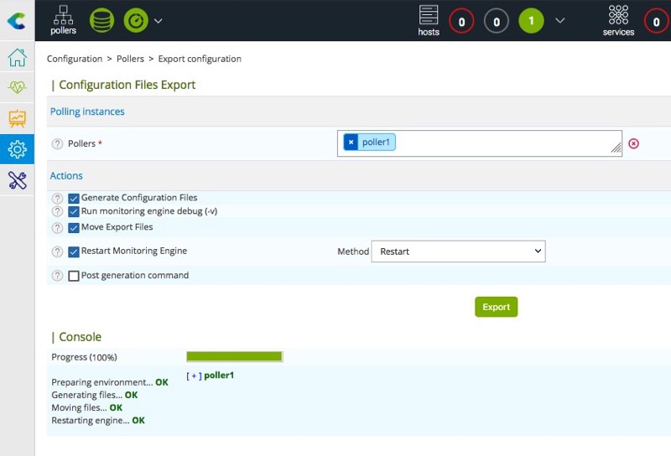
Task: Click the pollers icon in top bar
Action: coord(63,19)
